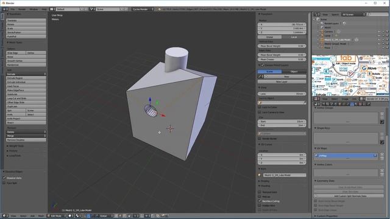Open the Texture properties tab icon
Image resolution: width=390 pixels, height=219 pixels.
tap(360, 104)
